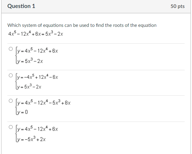The width and height of the screenshot is (192, 154).
Task: Click first option's equation y = 4x⁵ − 12x⁴ + 6x
Action: point(38,50)
